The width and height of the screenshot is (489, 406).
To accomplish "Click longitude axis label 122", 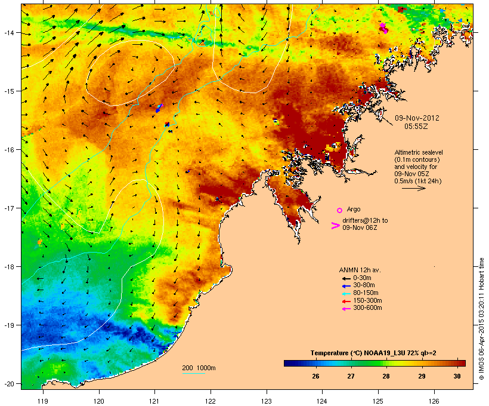I will tap(211, 401).
